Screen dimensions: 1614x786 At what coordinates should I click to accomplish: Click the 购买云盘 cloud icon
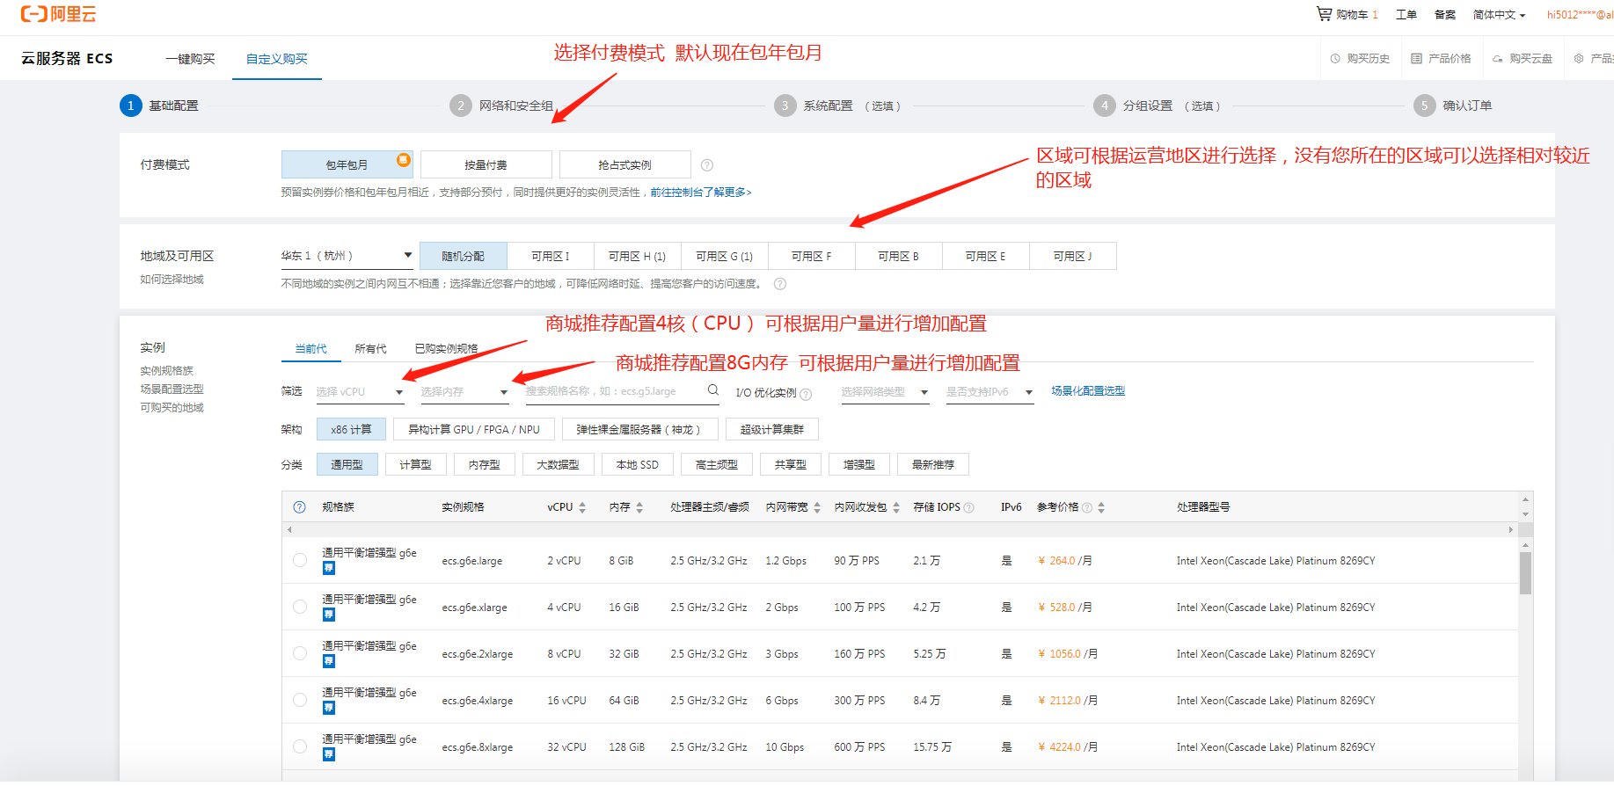click(1498, 59)
